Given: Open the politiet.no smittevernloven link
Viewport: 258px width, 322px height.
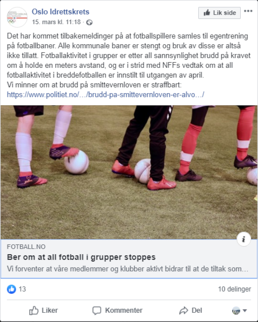Looking at the screenshot, I should 106,95.
